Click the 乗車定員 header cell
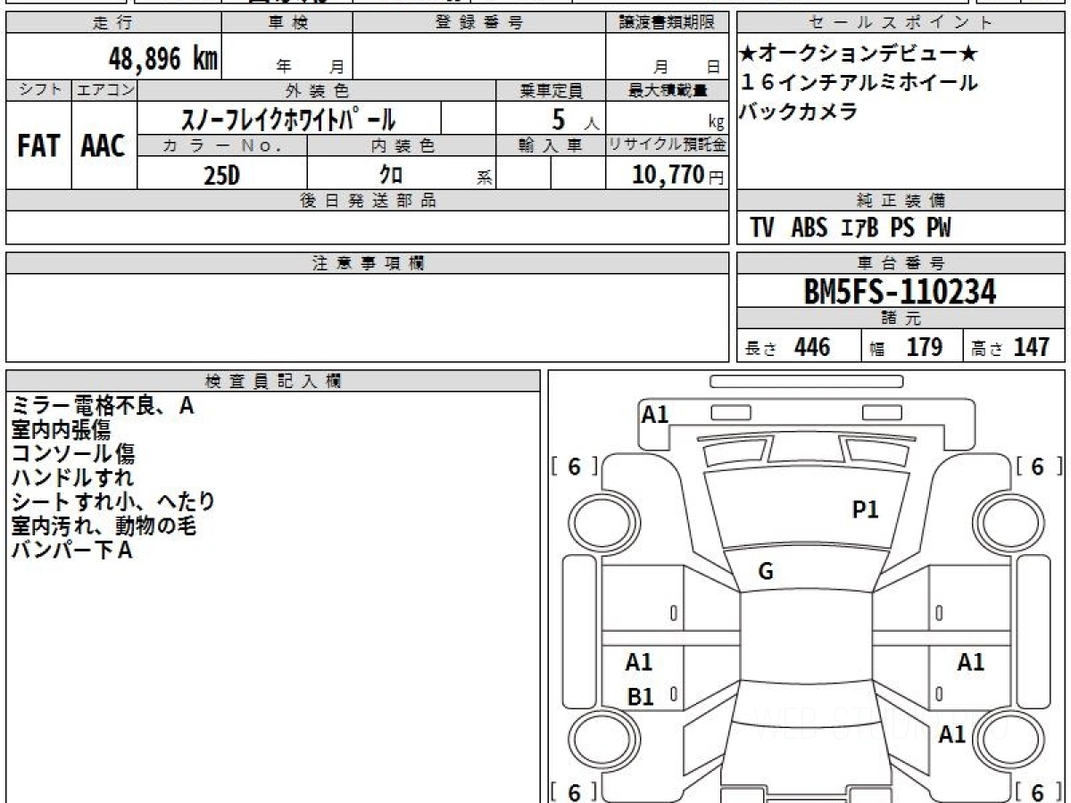The image size is (1071, 803). point(551,90)
